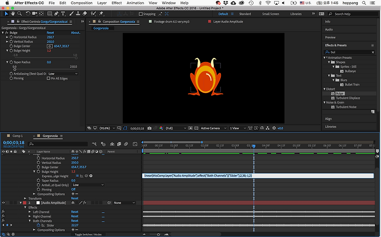This screenshot has width=381, height=237.
Task: Toggle Bulge Height stopwatch in Effect Controls
Action: click(11, 51)
